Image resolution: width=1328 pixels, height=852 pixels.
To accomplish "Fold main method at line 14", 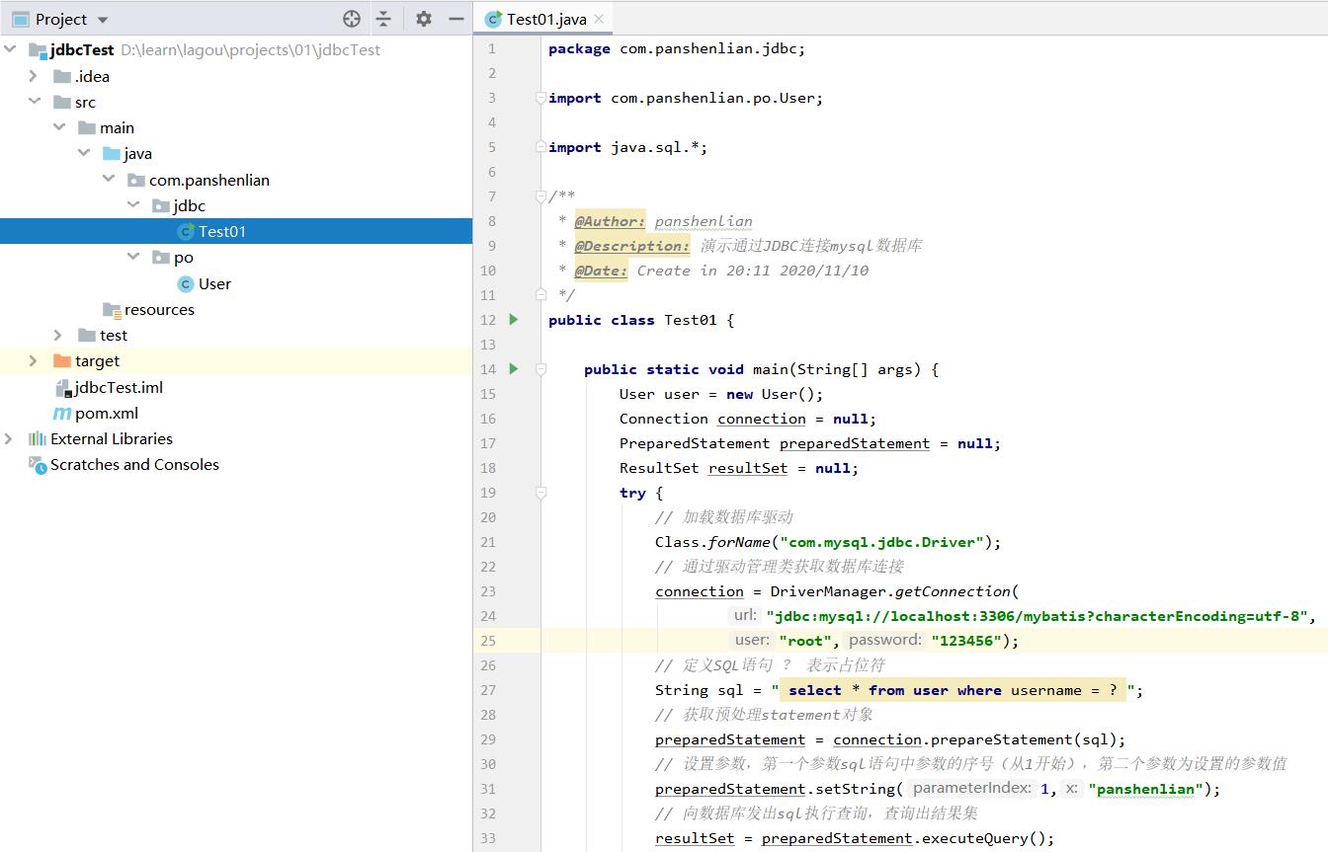I will tap(540, 368).
